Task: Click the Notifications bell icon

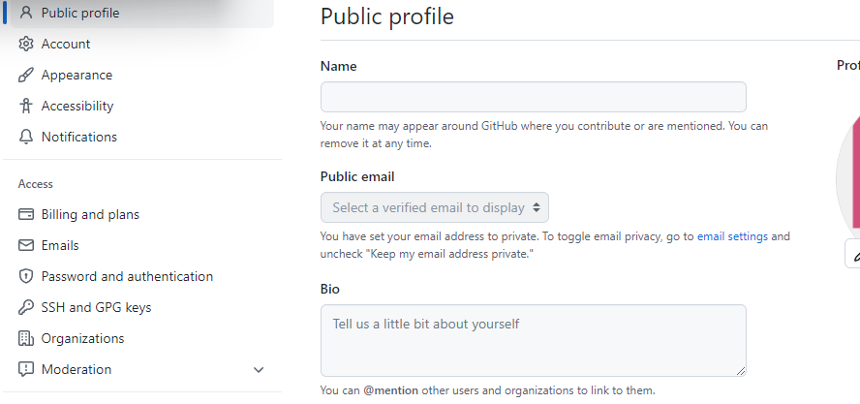Action: (x=26, y=137)
